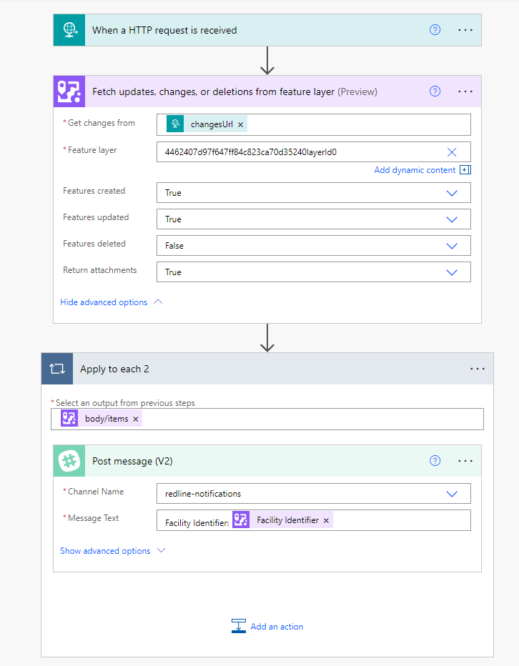The image size is (519, 666).
Task: Open help for HTTP request trigger
Action: [435, 30]
